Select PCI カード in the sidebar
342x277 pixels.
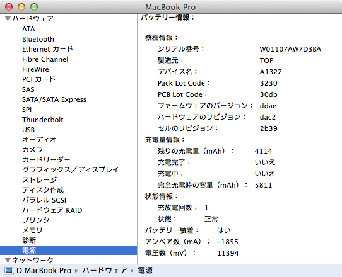(x=39, y=79)
